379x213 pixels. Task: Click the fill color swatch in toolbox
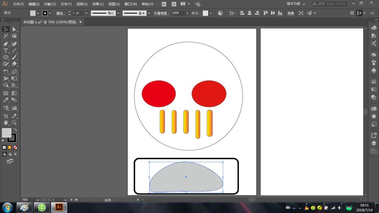[6, 133]
